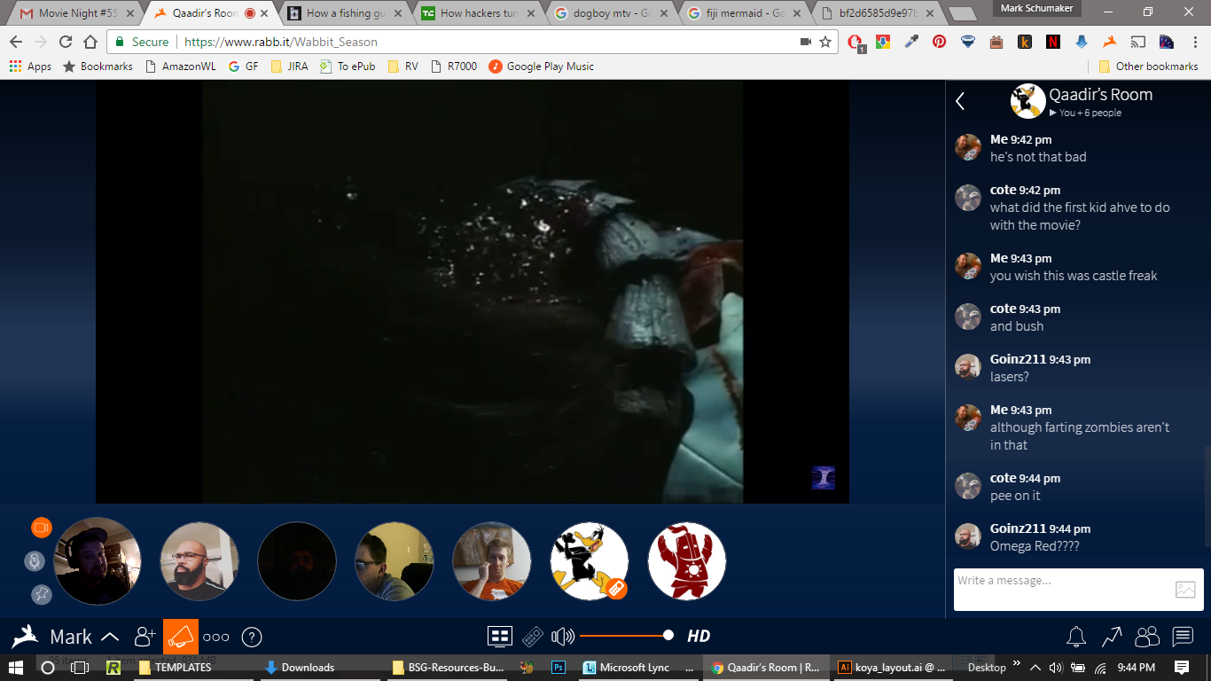Image resolution: width=1211 pixels, height=681 pixels.
Task: Click the camera permission icon in address bar
Action: (806, 42)
